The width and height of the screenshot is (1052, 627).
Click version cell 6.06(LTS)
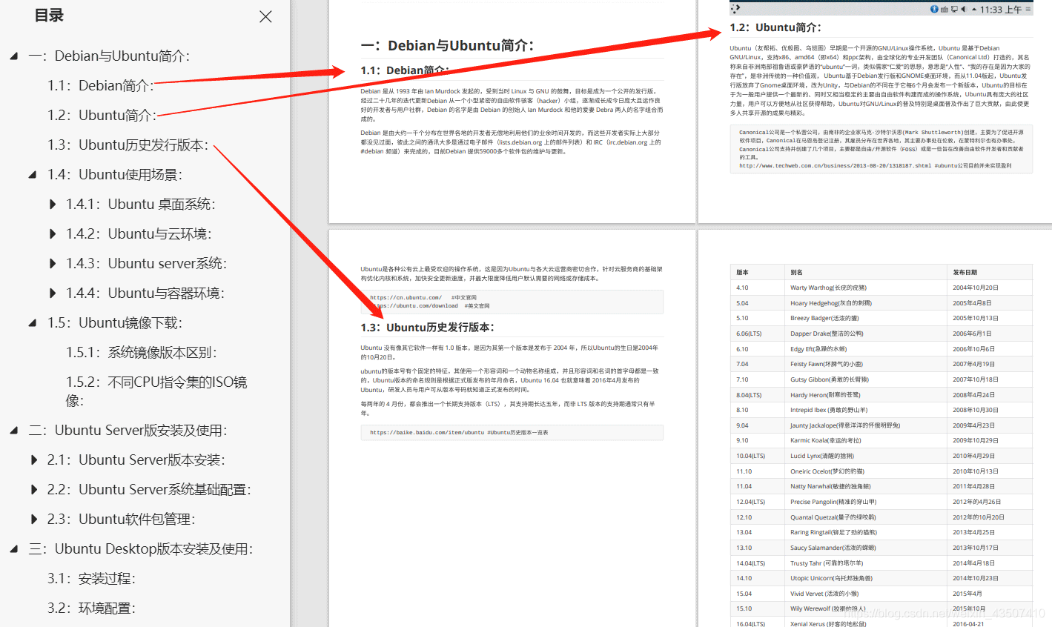(749, 334)
